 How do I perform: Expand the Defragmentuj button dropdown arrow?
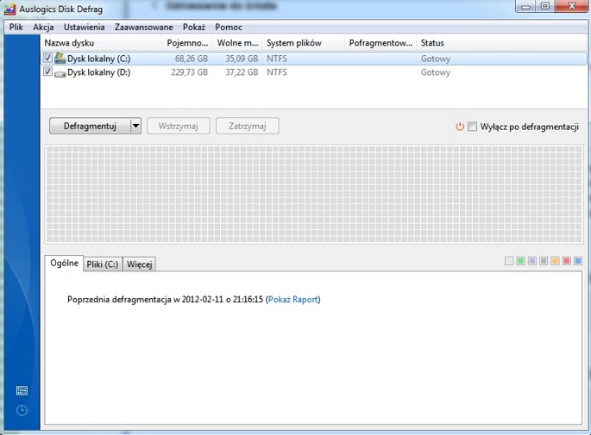(x=135, y=126)
